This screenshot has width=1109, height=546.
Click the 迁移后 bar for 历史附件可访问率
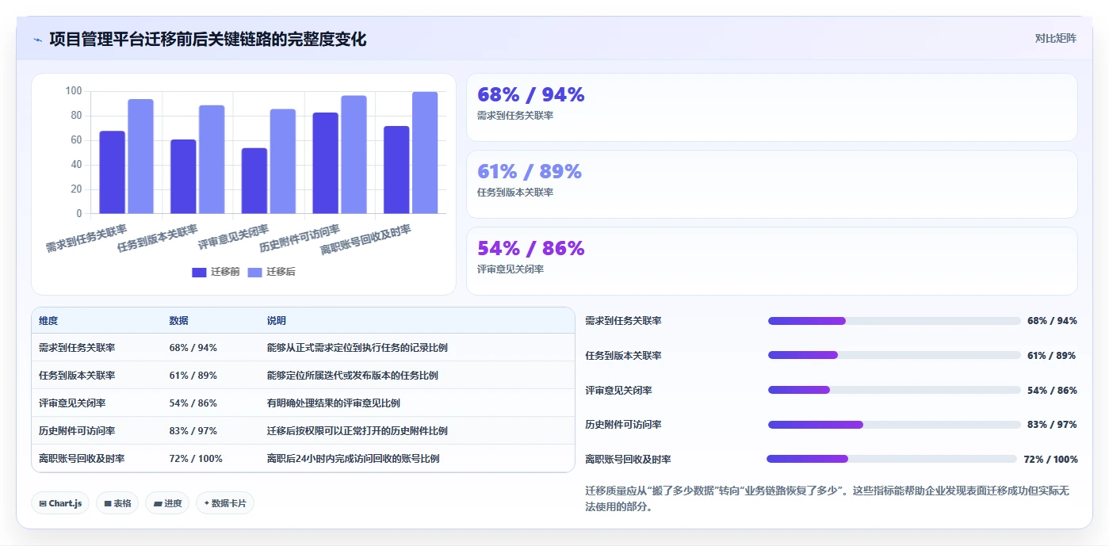(x=354, y=155)
